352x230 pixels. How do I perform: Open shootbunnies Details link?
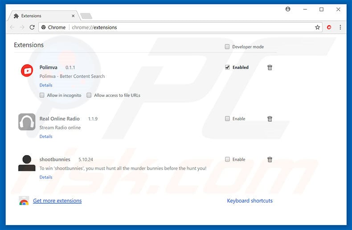pos(46,177)
